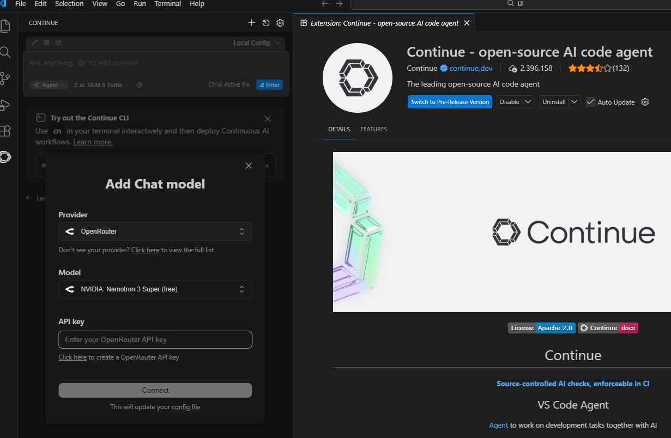The height and width of the screenshot is (438, 671).
Task: Open the Edit menu
Action: pyautogui.click(x=40, y=4)
